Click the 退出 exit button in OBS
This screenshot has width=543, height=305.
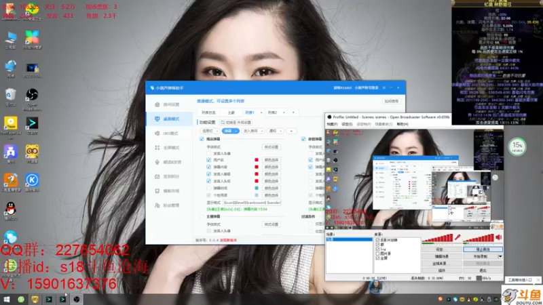(x=483, y=270)
